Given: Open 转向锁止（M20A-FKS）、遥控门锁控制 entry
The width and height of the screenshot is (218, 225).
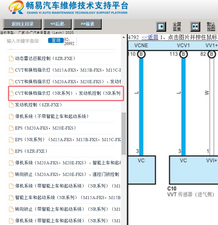Looking at the screenshot, I should (67, 174).
